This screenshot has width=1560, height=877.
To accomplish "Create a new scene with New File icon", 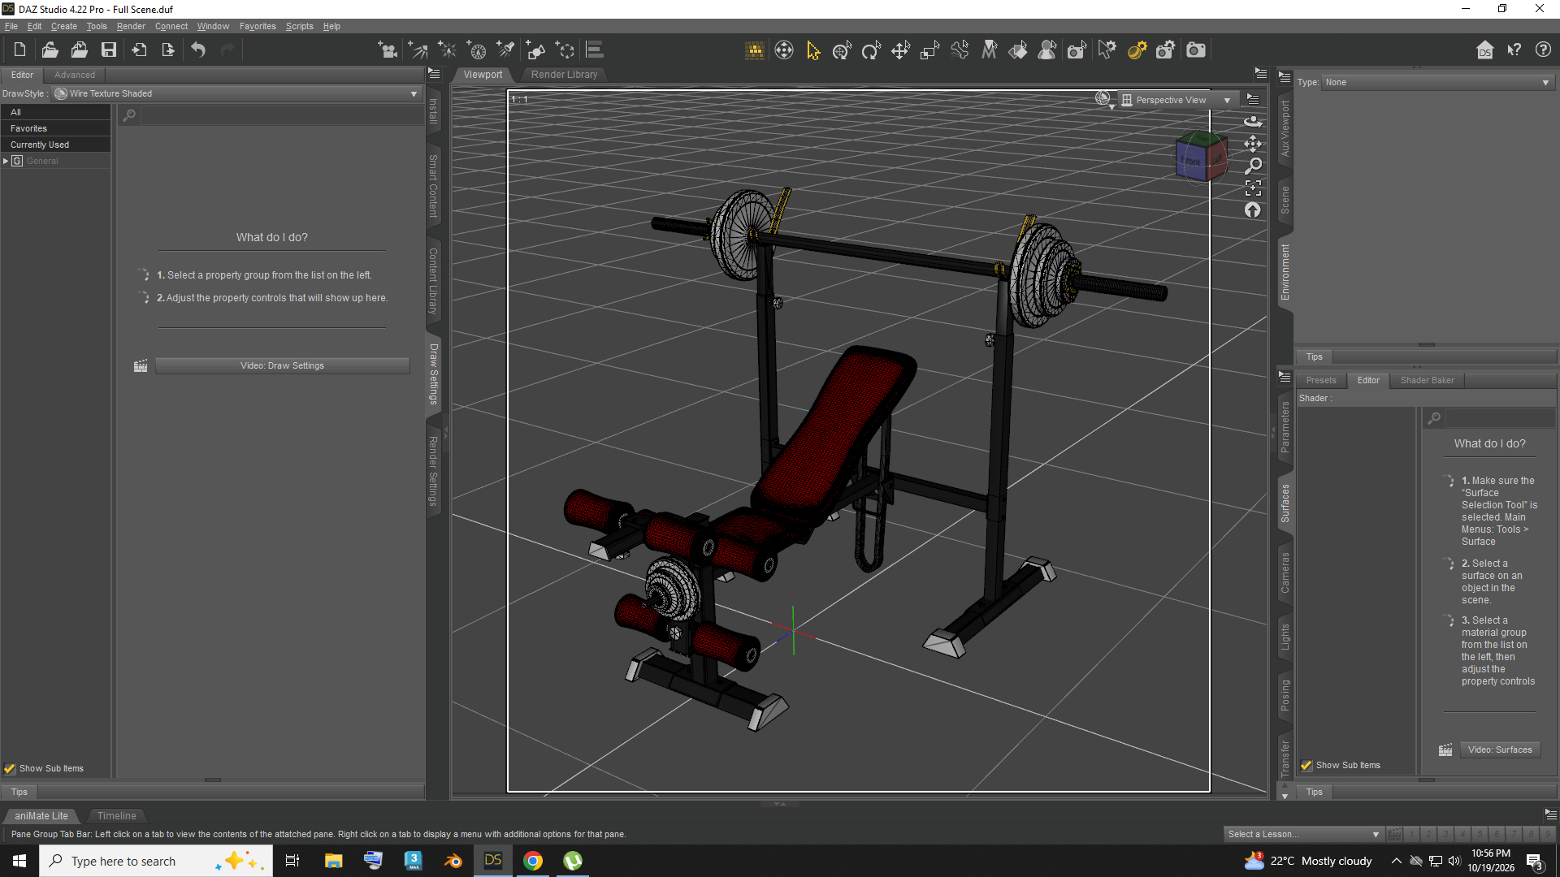I will point(19,50).
